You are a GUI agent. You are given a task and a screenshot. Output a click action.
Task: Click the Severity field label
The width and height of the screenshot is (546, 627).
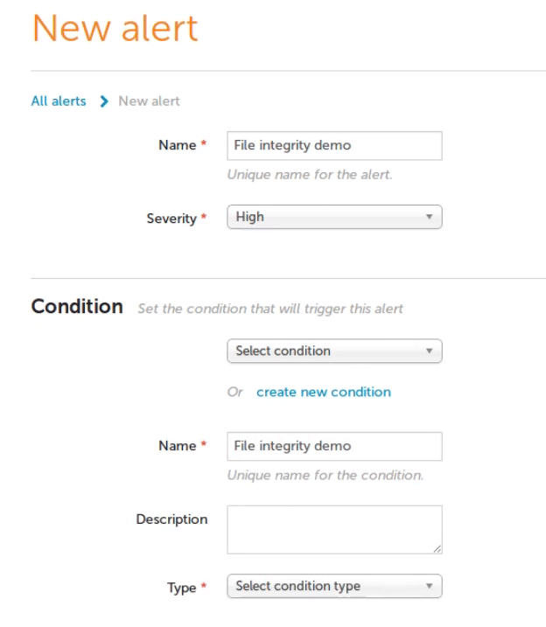click(171, 219)
